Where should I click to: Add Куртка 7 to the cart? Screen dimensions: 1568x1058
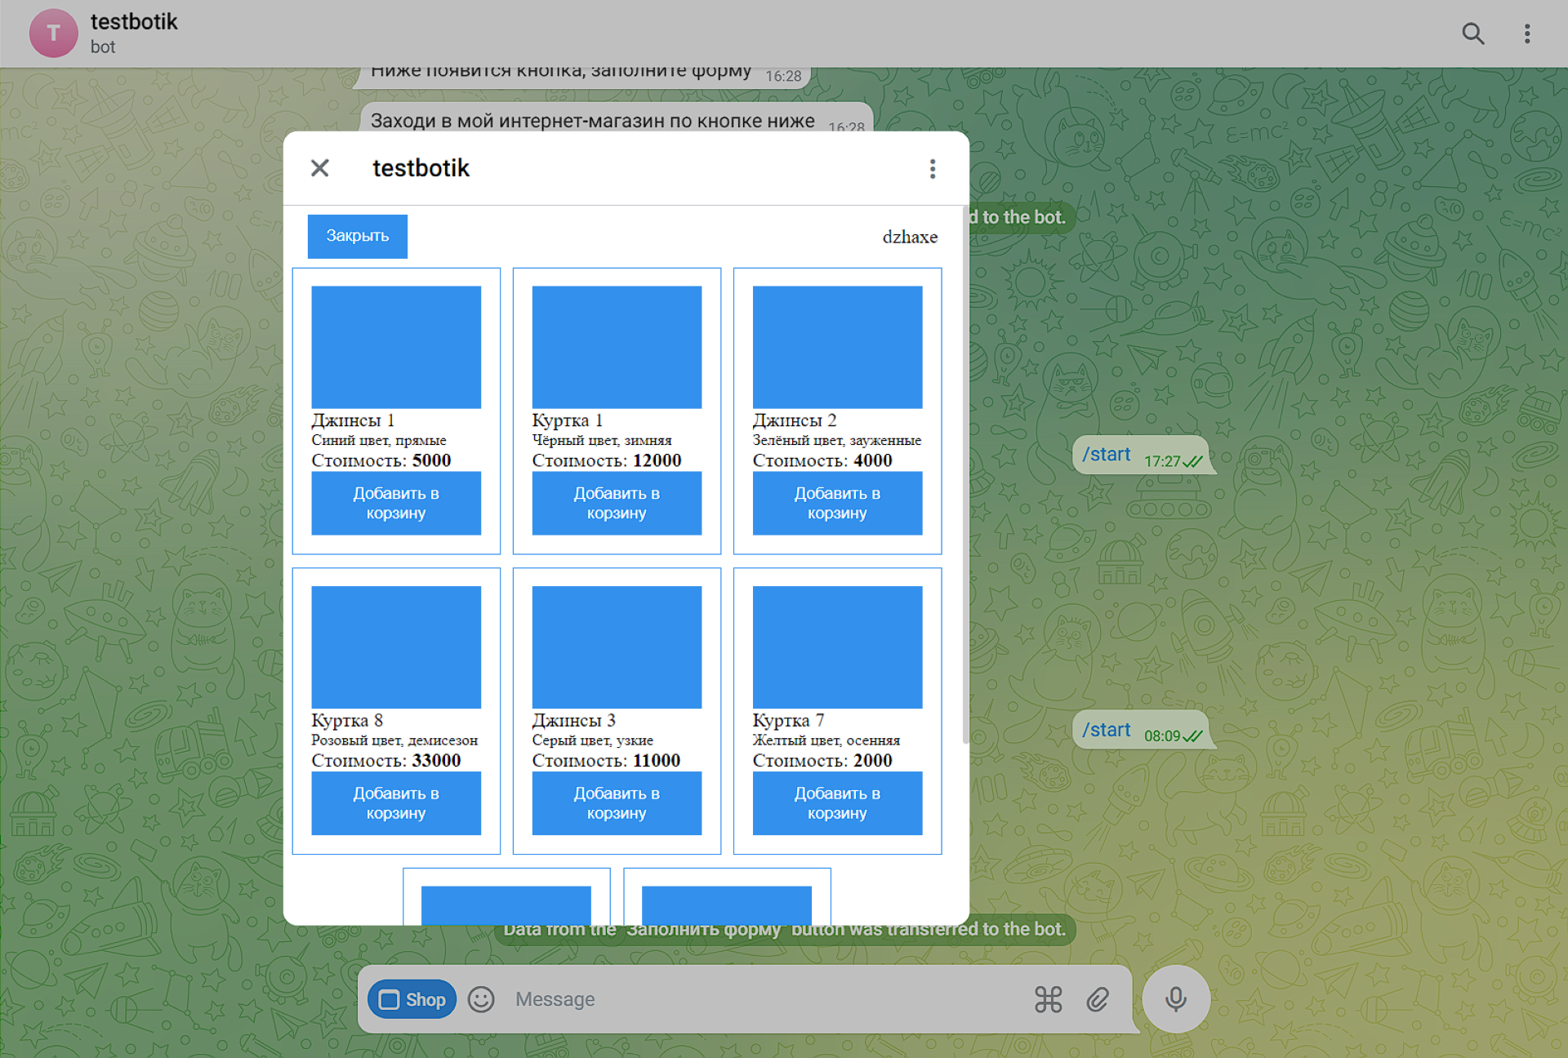(837, 802)
